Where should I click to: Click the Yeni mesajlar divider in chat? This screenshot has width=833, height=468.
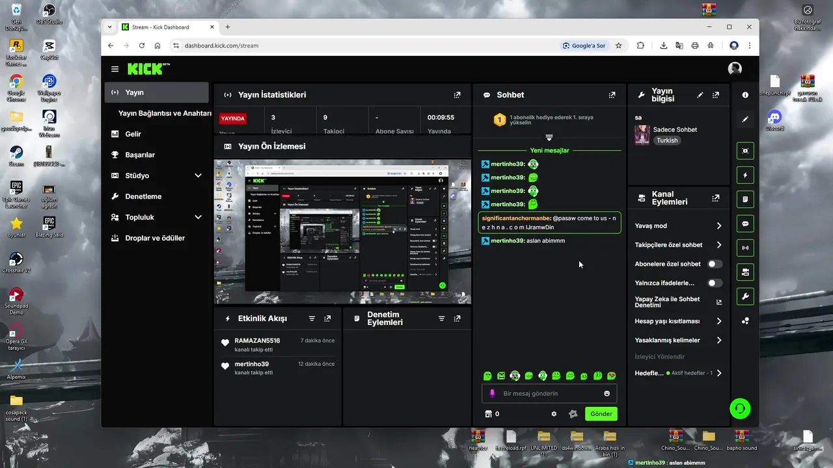(549, 150)
